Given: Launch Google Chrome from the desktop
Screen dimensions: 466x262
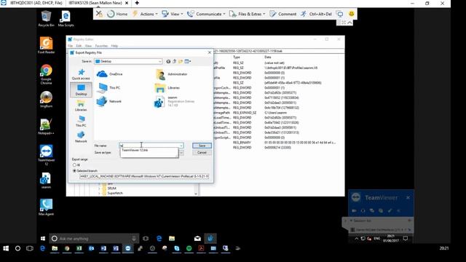Looking at the screenshot, I should 46,74.
